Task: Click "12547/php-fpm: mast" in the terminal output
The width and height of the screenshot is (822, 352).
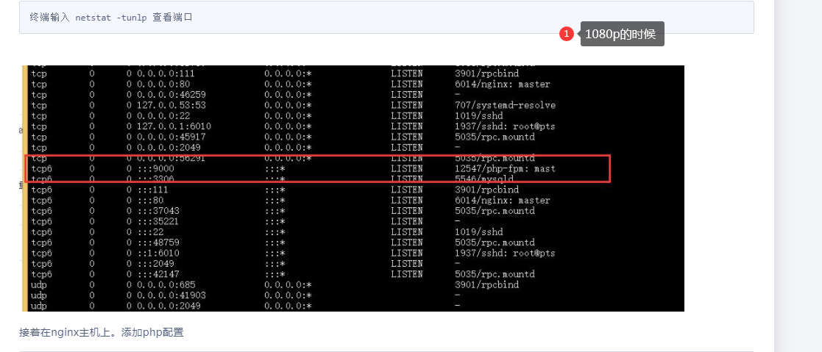Action: tap(506, 169)
